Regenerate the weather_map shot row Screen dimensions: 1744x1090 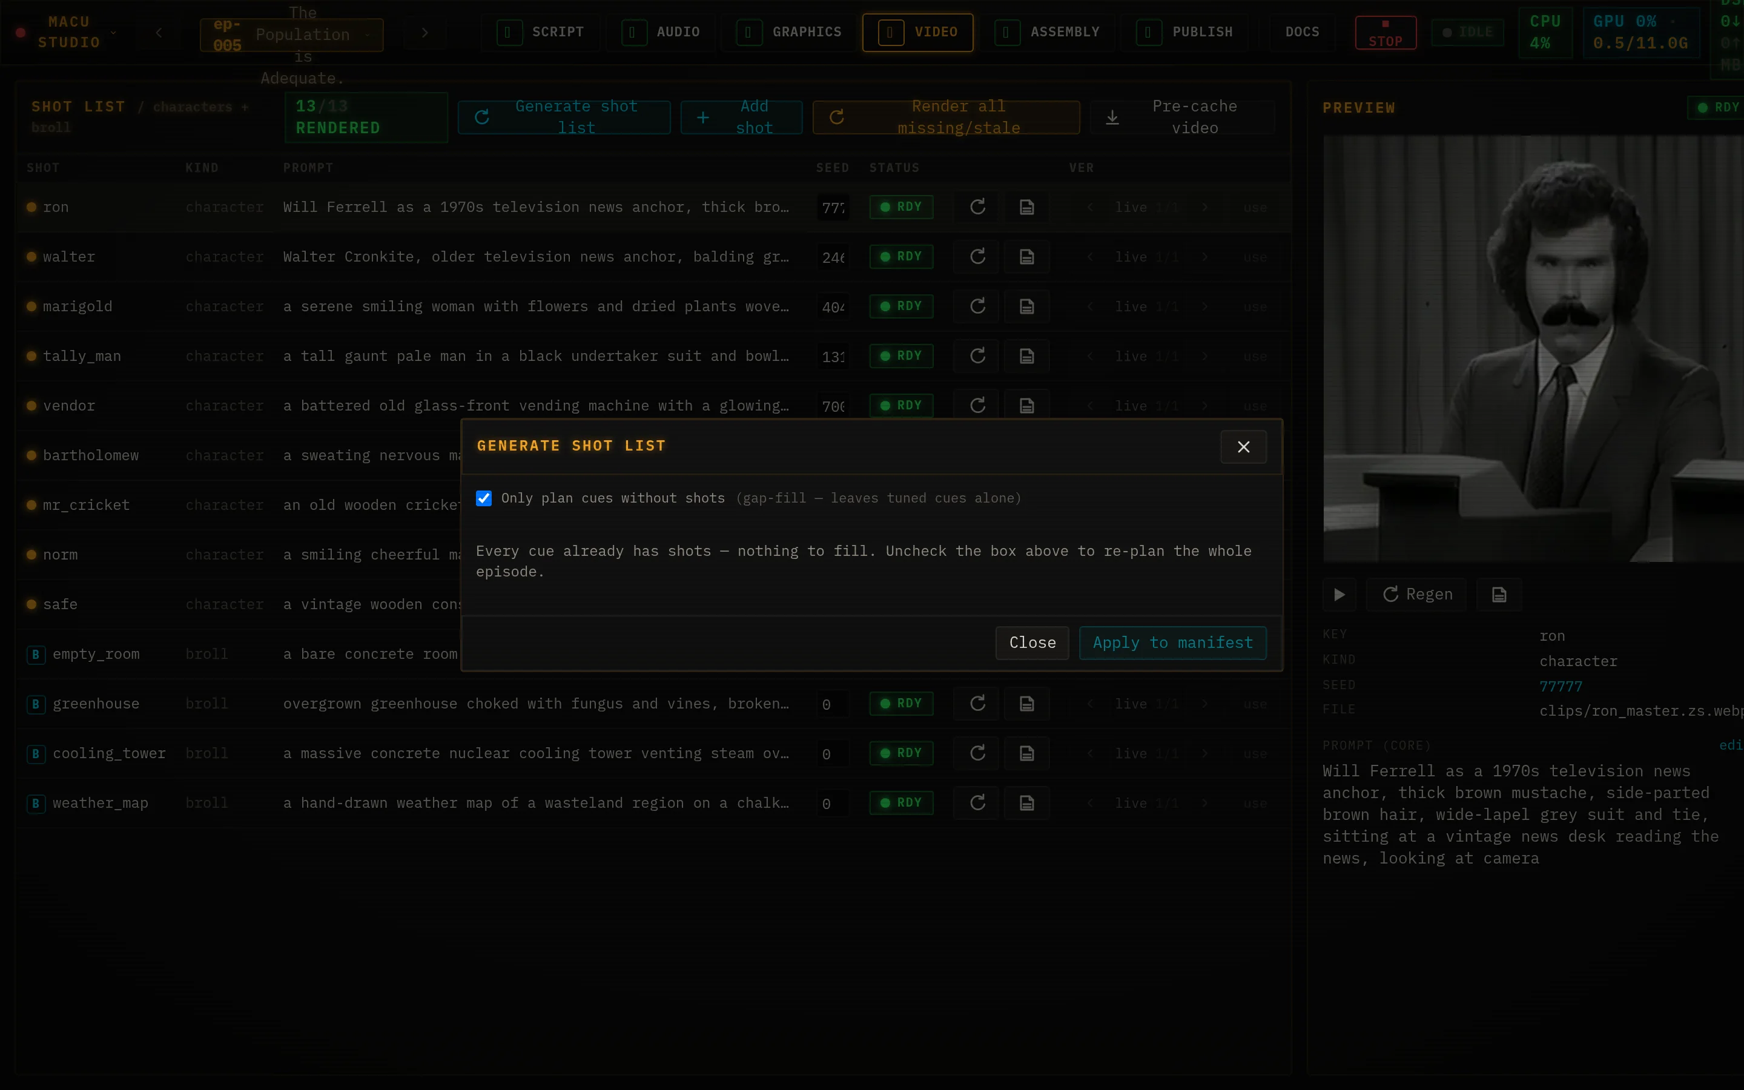coord(977,803)
